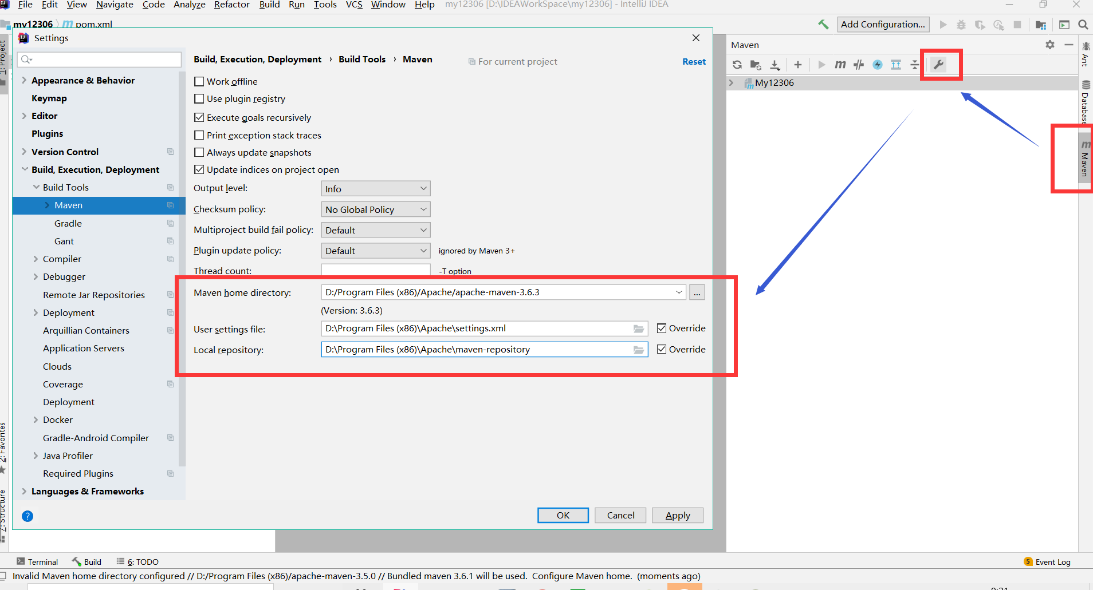
Task: Click the Reset link in Settings
Action: pos(694,61)
